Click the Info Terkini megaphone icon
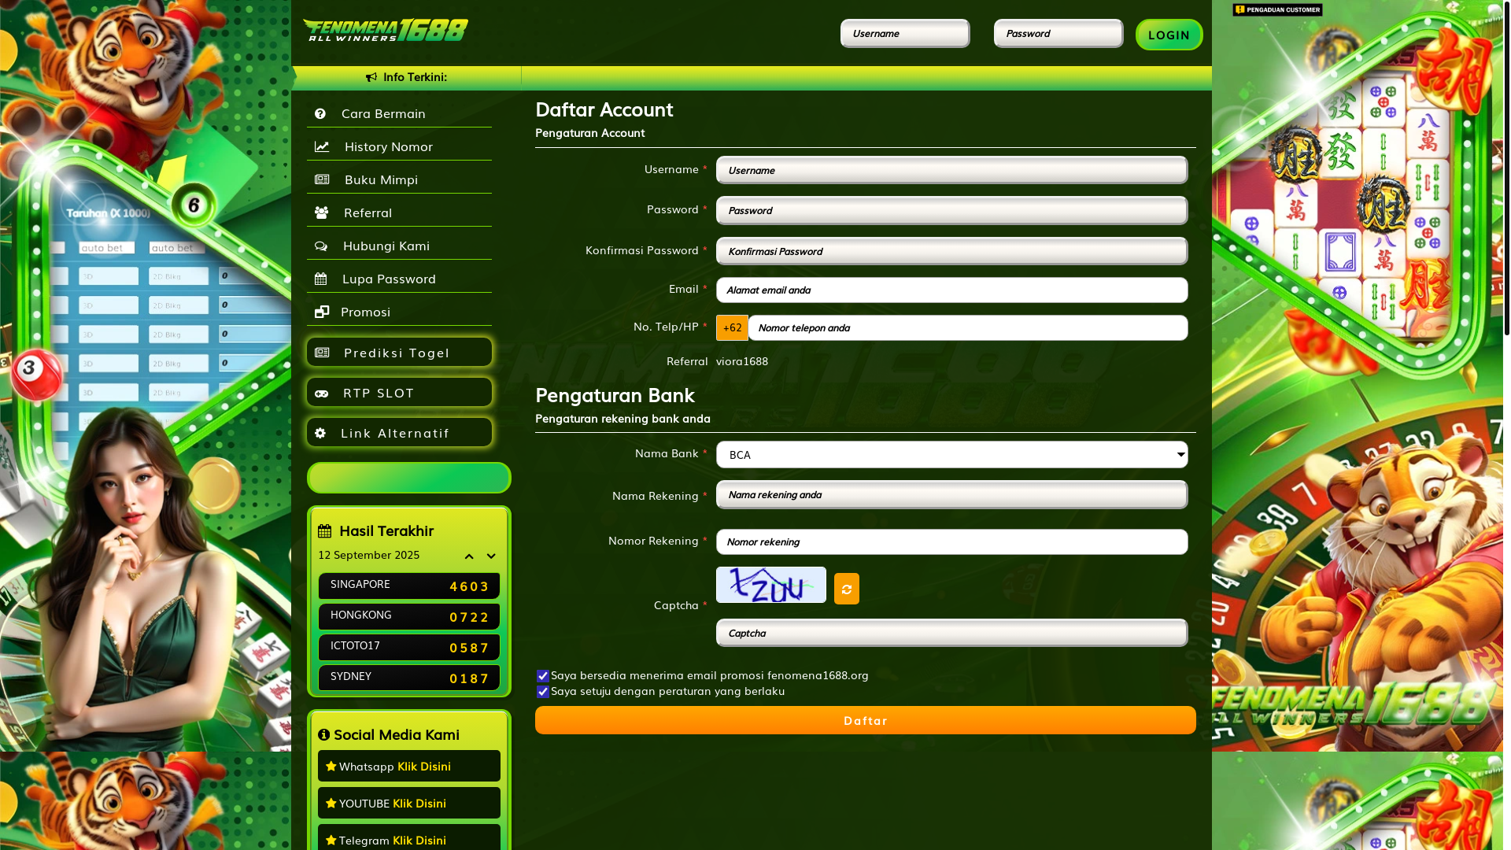 coord(371,77)
